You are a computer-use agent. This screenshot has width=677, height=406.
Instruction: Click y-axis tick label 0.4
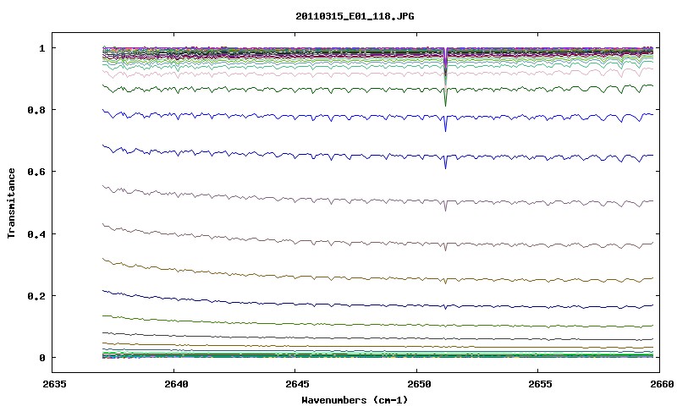(36, 233)
